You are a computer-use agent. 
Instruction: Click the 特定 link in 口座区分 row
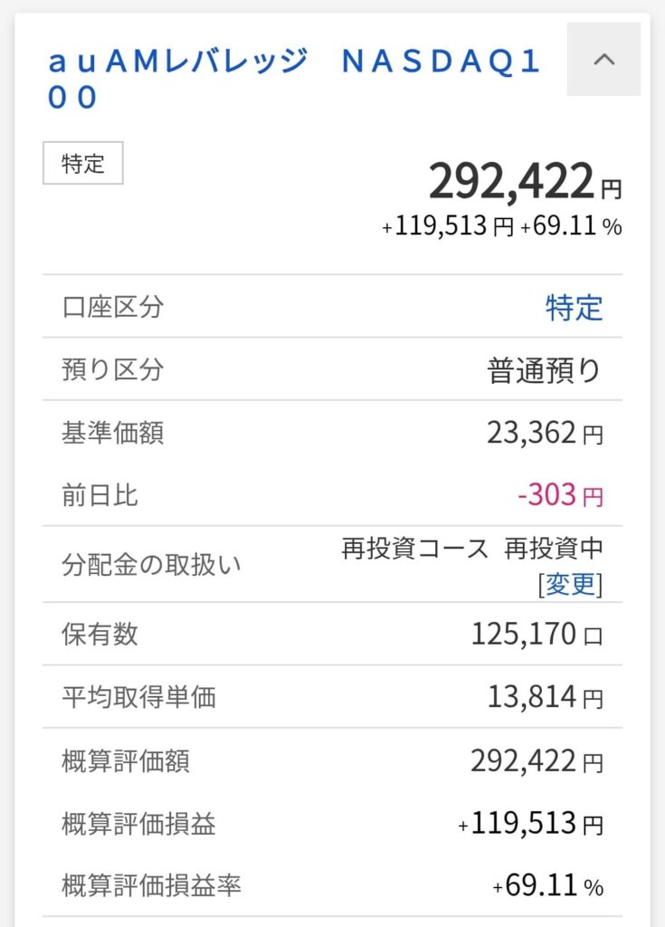574,307
